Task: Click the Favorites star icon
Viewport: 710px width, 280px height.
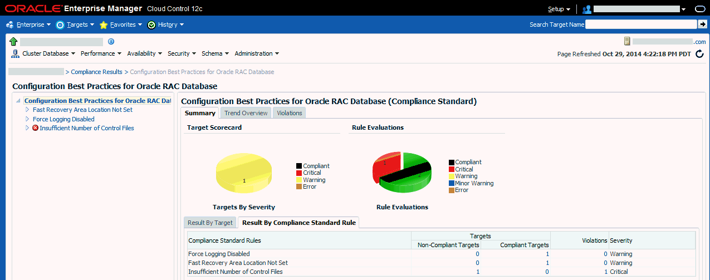Action: coord(104,25)
